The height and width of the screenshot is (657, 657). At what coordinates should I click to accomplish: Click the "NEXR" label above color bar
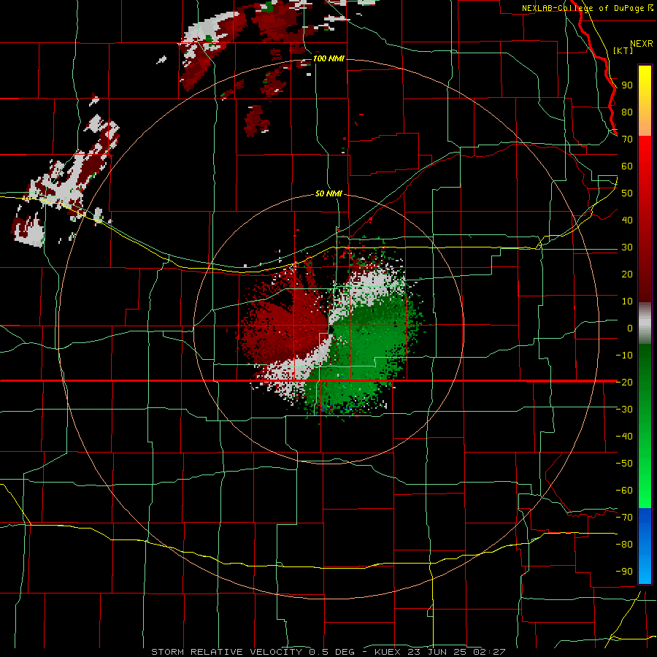pyautogui.click(x=641, y=44)
